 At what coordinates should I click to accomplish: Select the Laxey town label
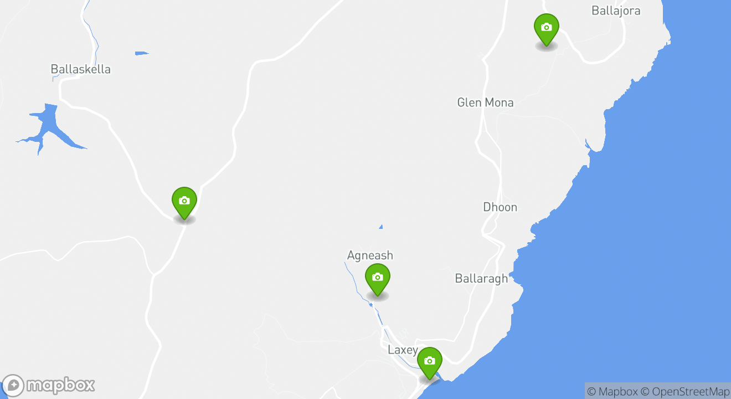click(403, 350)
